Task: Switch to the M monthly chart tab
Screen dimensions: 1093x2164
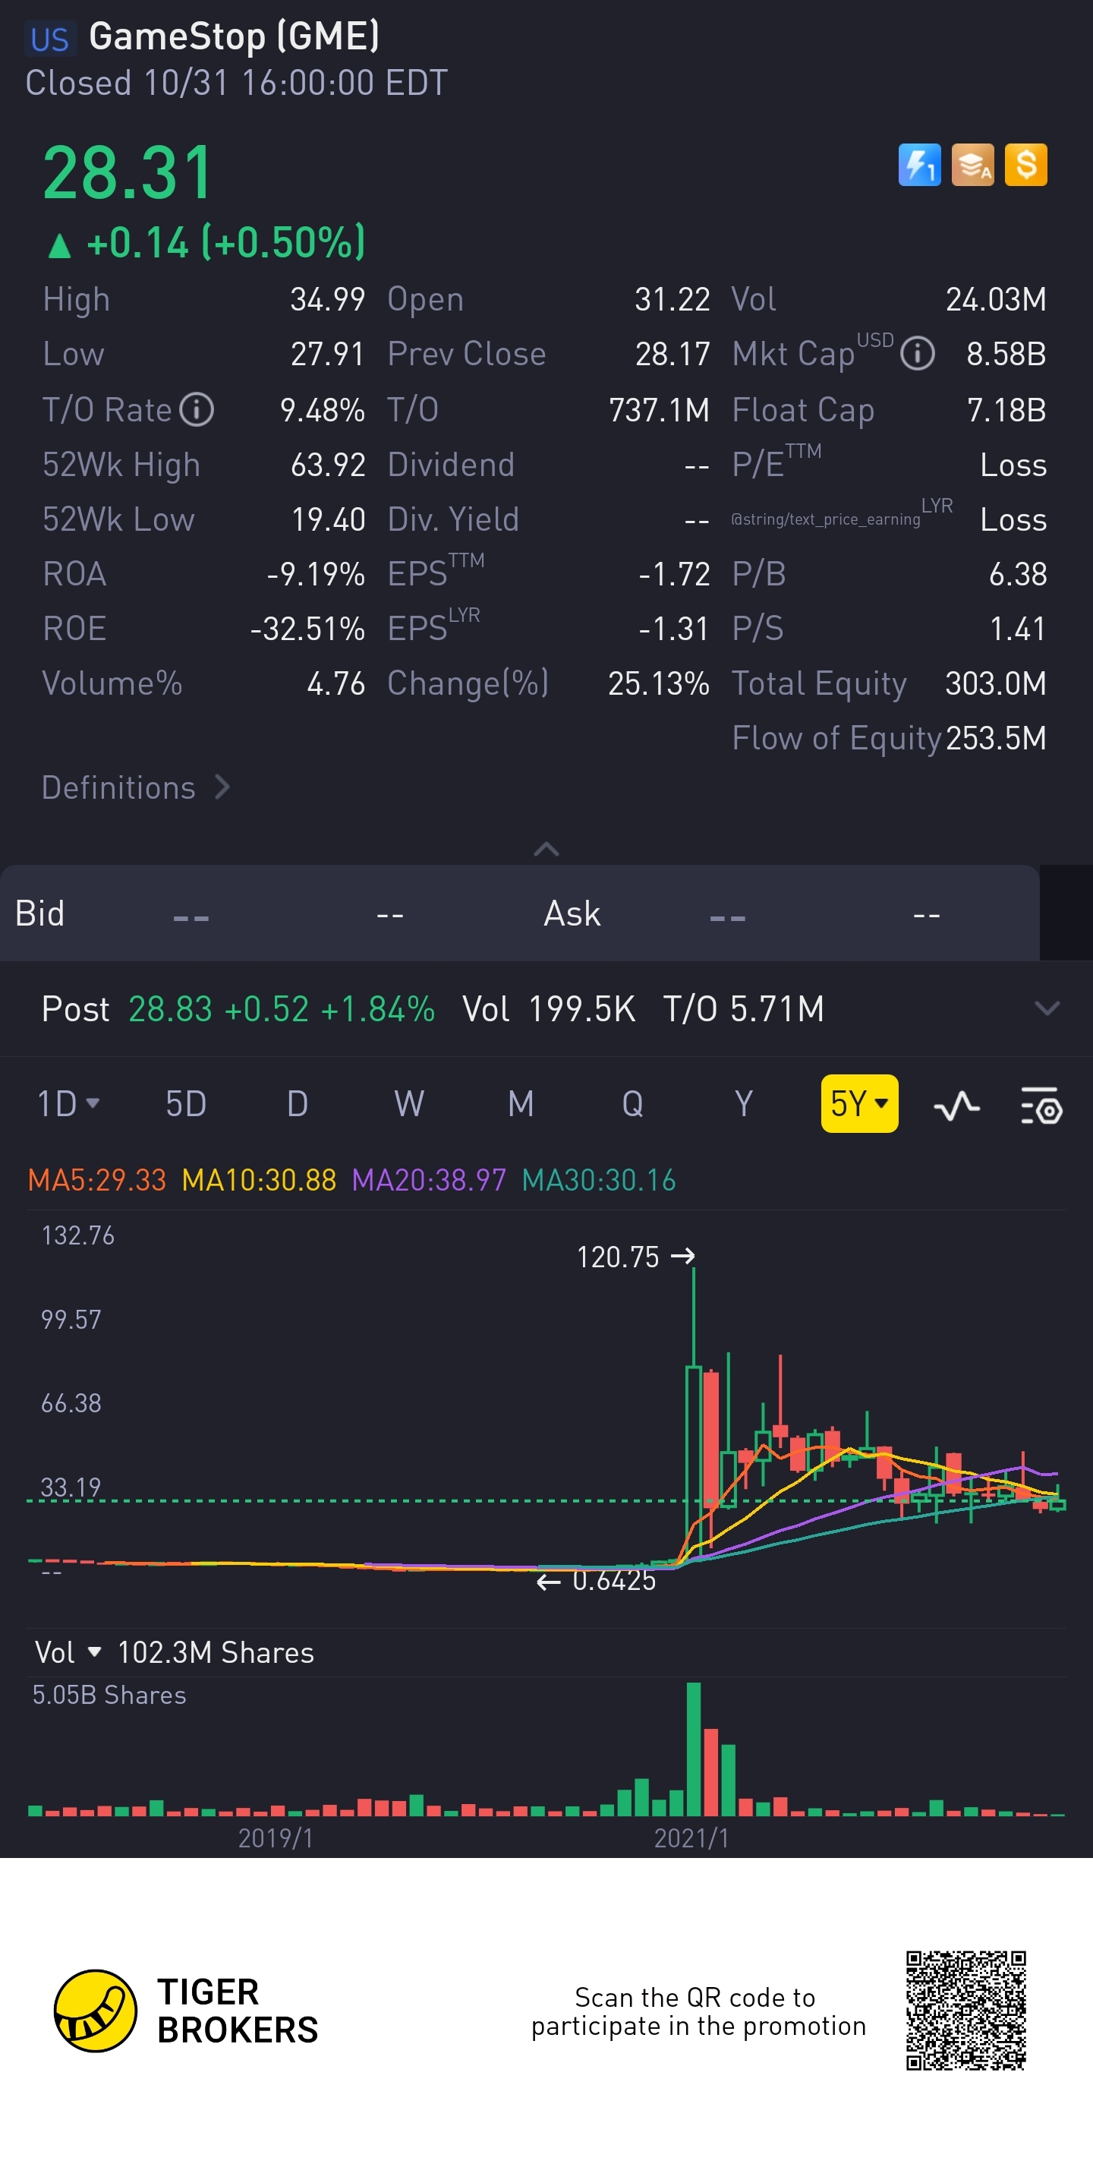Action: coord(521,1104)
